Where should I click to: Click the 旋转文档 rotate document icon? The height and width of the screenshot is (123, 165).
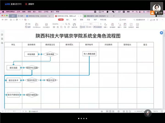pyautogui.click(x=75, y=24)
